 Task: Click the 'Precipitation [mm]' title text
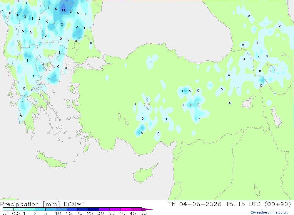click(30, 204)
